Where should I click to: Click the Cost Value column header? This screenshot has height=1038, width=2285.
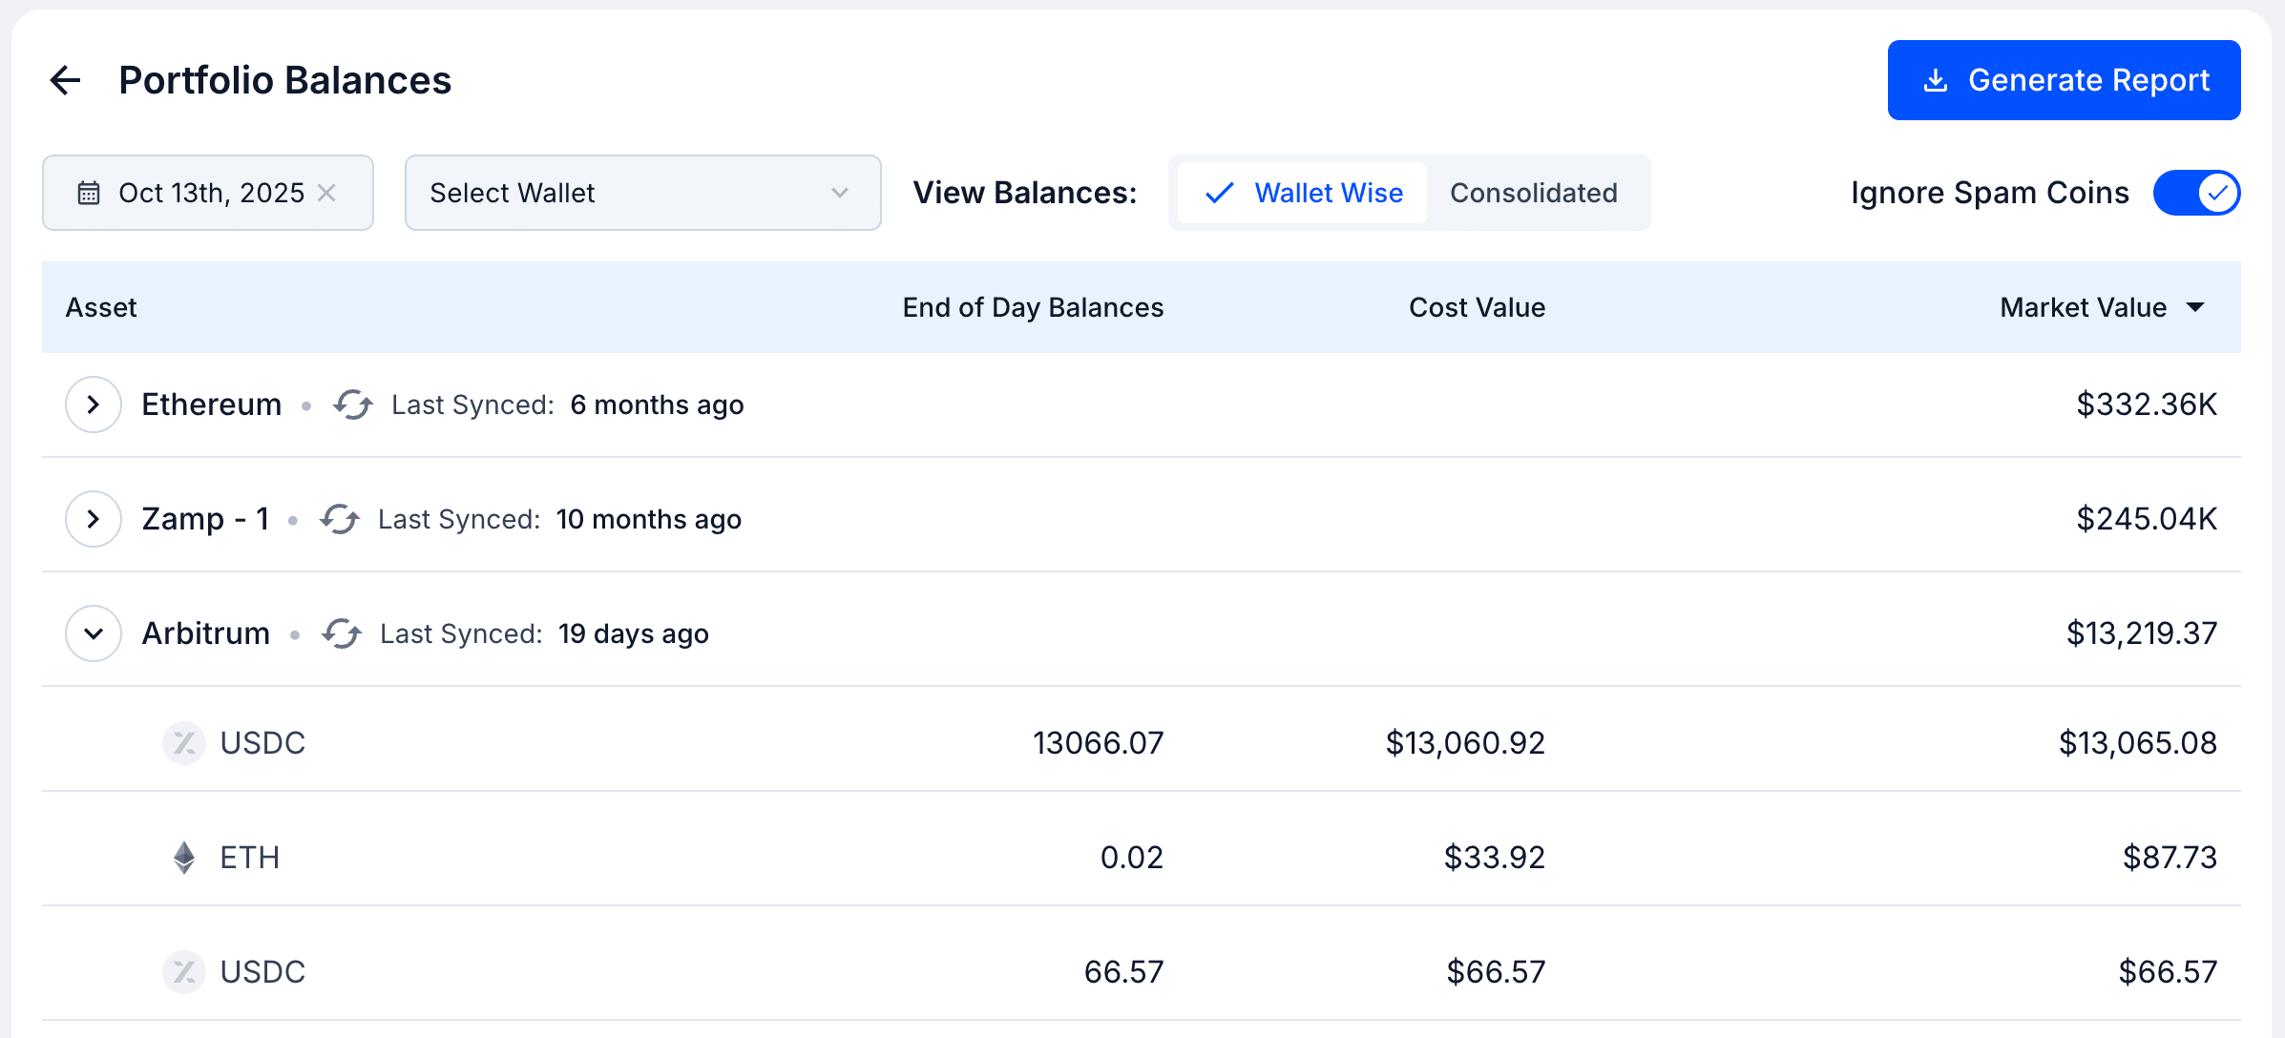tap(1477, 307)
